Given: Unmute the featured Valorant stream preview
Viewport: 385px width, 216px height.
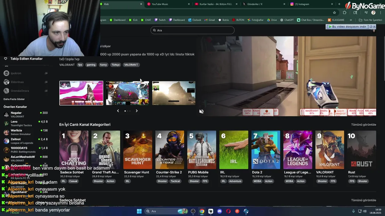Looking at the screenshot, I should tap(202, 111).
